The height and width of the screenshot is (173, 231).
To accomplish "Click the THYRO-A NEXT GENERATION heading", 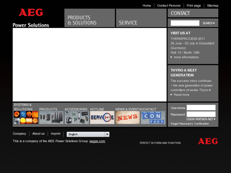I will point(184,73).
